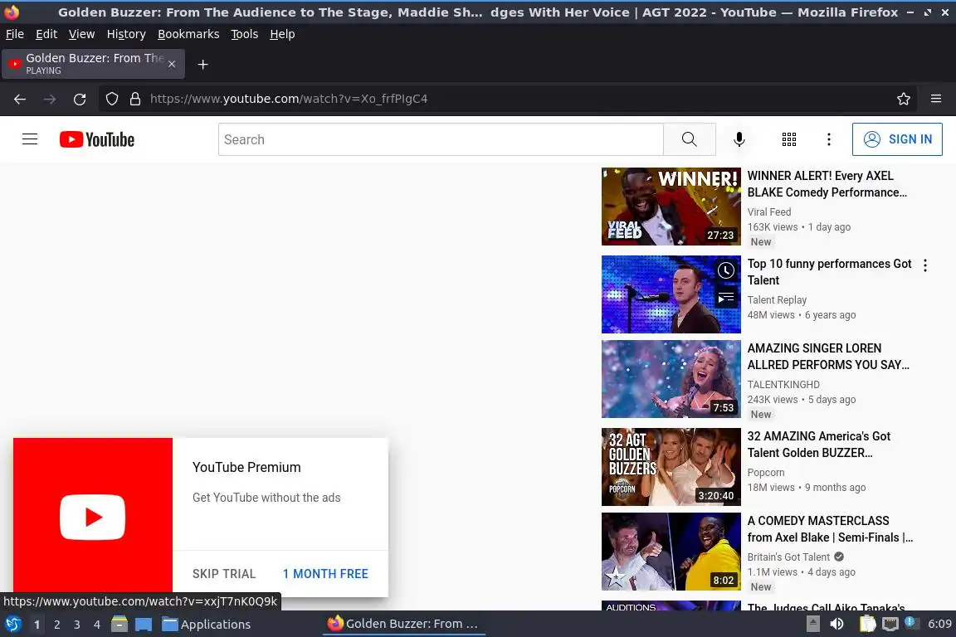Viewport: 956px width, 637px height.
Task: Click the red YouTube Premium play image
Action: click(x=93, y=517)
